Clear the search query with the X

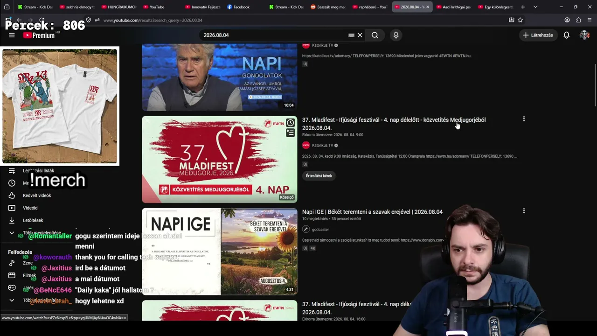coord(360,35)
